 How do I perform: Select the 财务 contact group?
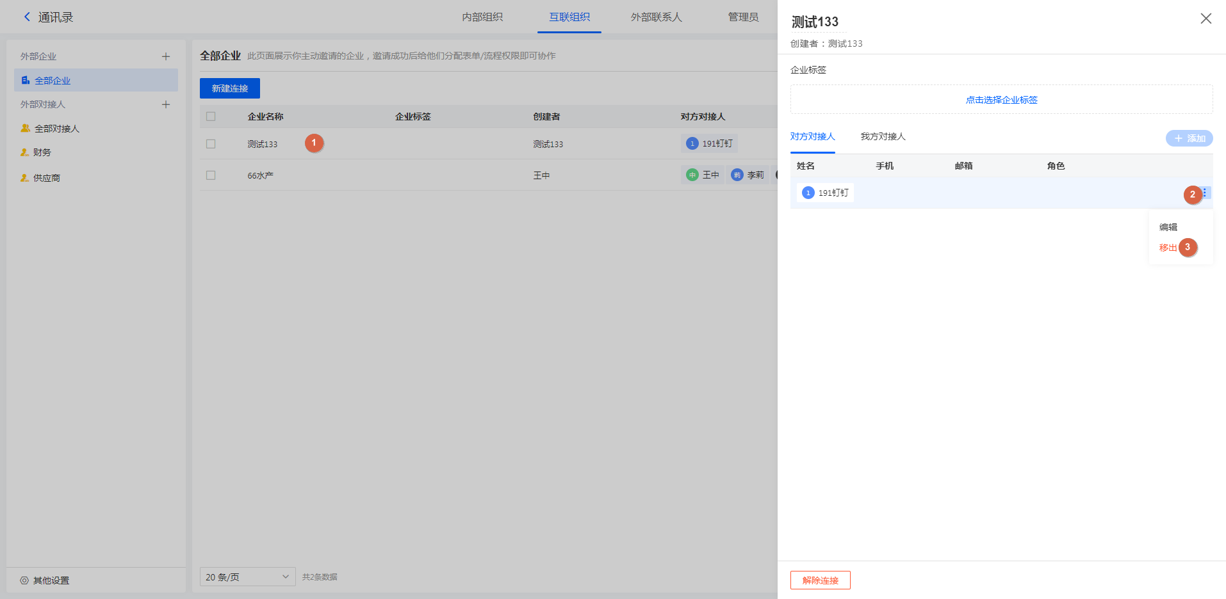42,152
